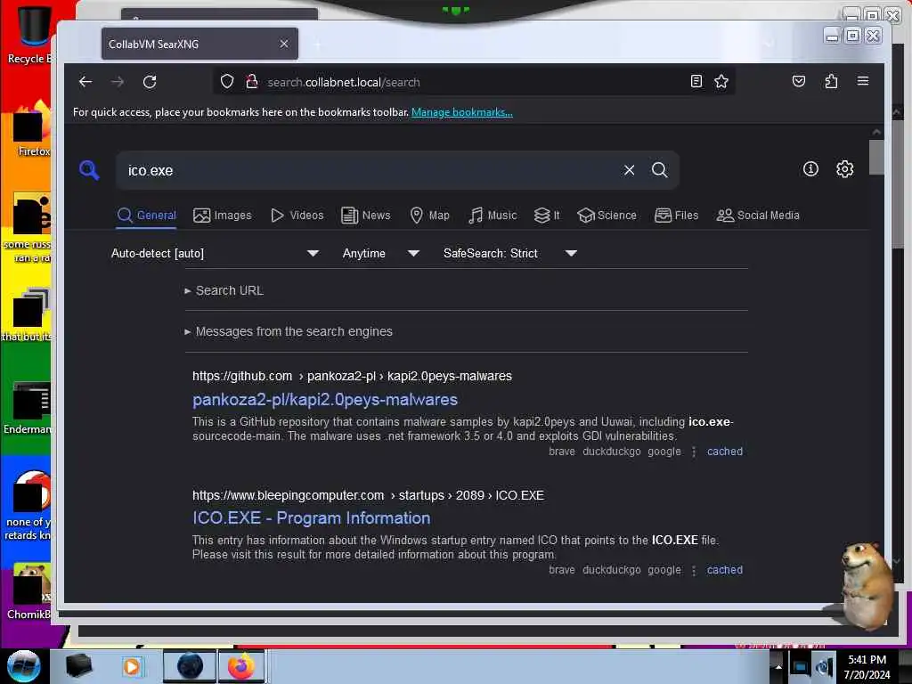Screen dimensions: 912x684
Task: Reload the page with the refresh icon
Action: (x=150, y=82)
